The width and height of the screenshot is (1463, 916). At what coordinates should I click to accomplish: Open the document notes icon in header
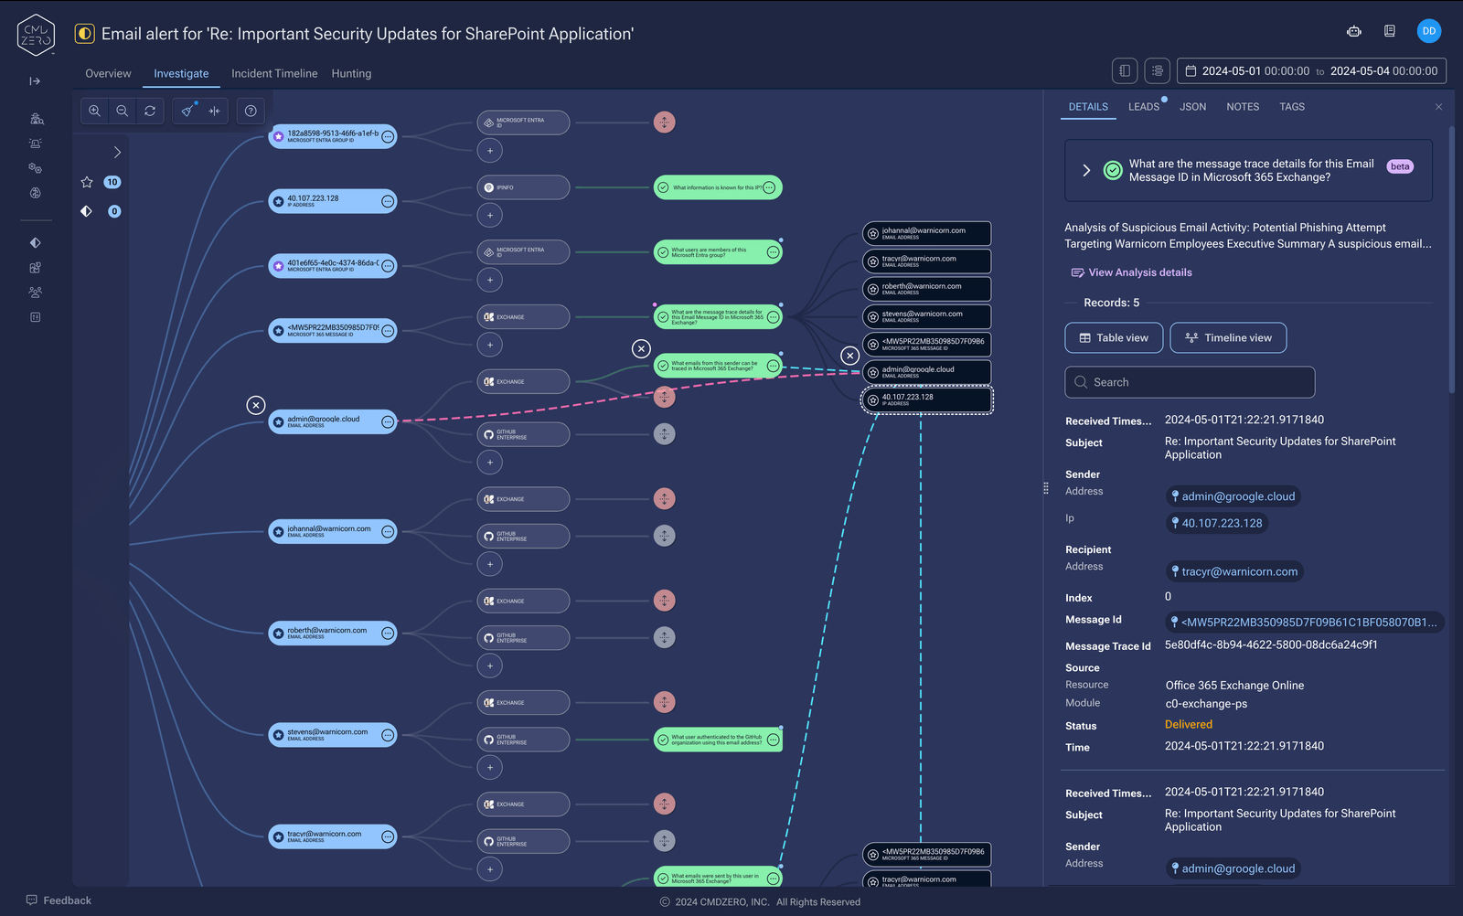[1390, 31]
